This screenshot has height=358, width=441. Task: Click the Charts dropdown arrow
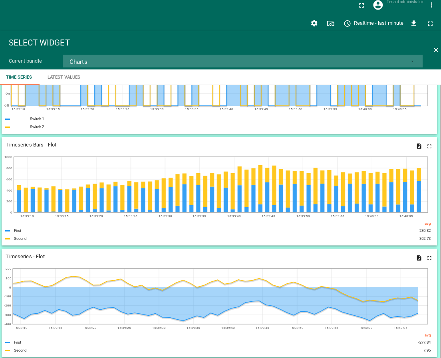[x=412, y=61]
